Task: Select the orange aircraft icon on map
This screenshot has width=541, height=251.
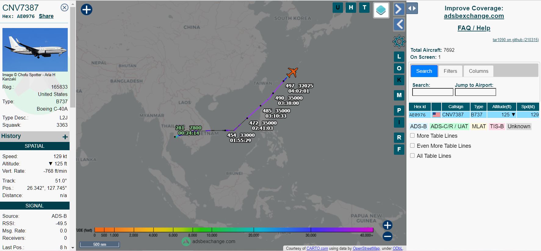Action: (292, 72)
